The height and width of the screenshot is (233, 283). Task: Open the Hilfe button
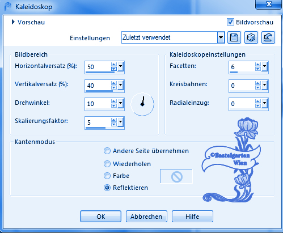tap(192, 217)
